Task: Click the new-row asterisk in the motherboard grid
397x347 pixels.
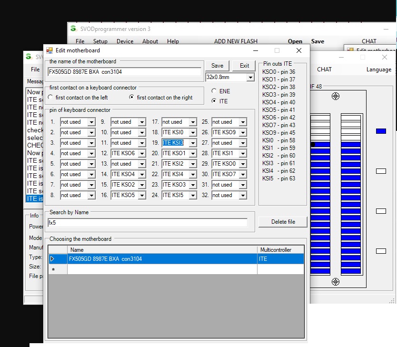Action: [53, 270]
